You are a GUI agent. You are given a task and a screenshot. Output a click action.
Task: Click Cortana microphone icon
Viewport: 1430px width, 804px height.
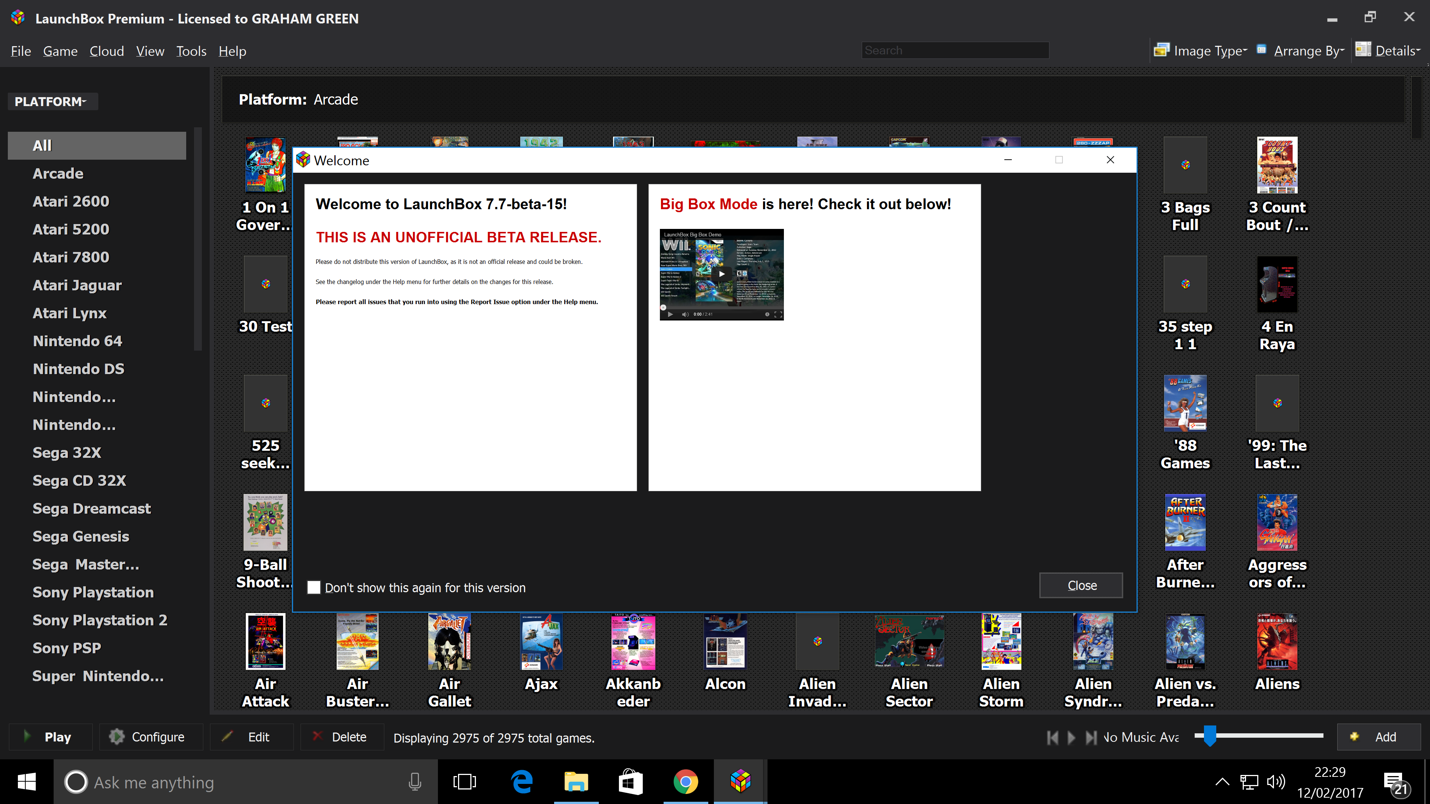point(415,782)
